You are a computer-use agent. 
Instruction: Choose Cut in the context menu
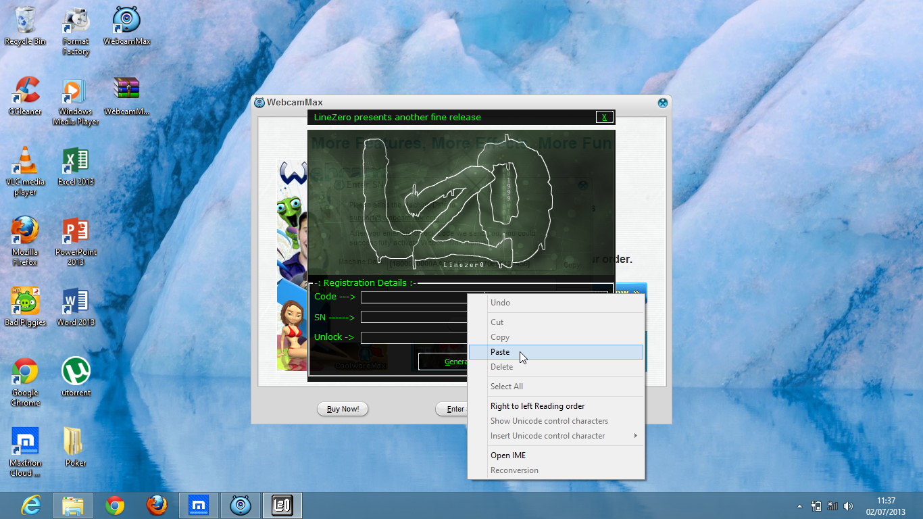pos(556,322)
